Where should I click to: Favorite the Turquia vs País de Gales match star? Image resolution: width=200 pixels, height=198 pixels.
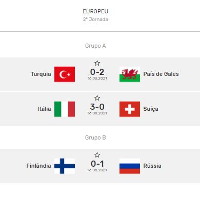[x=97, y=63]
